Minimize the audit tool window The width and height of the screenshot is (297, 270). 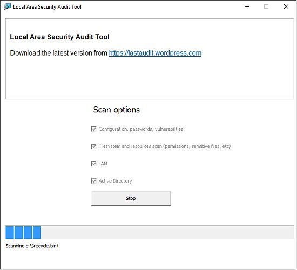[x=247, y=6]
